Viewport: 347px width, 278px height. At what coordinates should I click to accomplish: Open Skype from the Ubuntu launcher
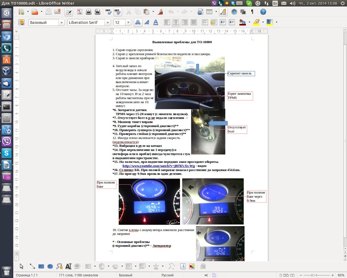pos(7,153)
